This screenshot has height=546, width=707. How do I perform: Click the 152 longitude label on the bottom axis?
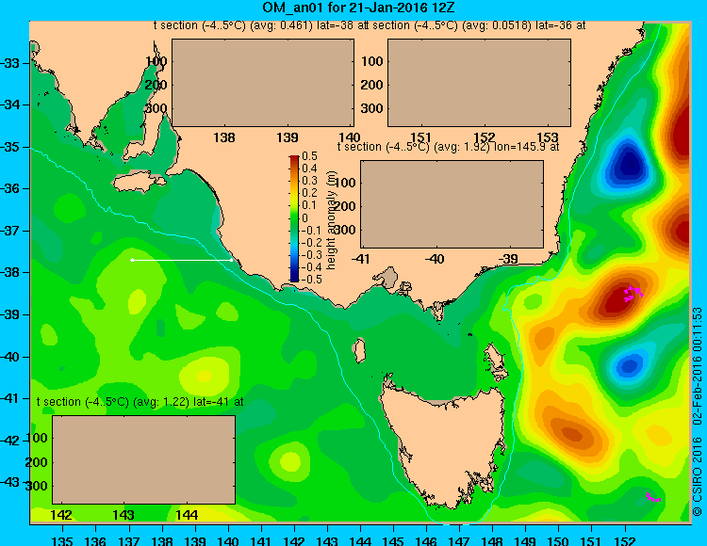(625, 541)
